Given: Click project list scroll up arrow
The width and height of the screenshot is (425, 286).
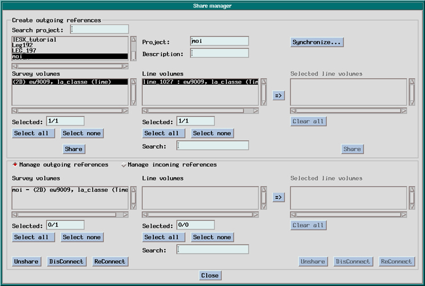Looking at the screenshot, I should click(134, 39).
